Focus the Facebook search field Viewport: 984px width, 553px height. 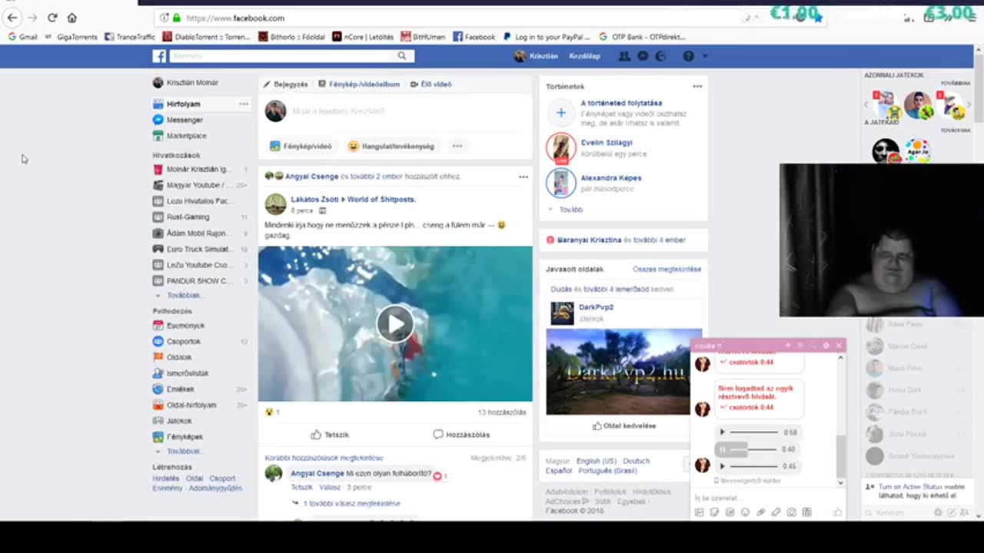(x=282, y=56)
